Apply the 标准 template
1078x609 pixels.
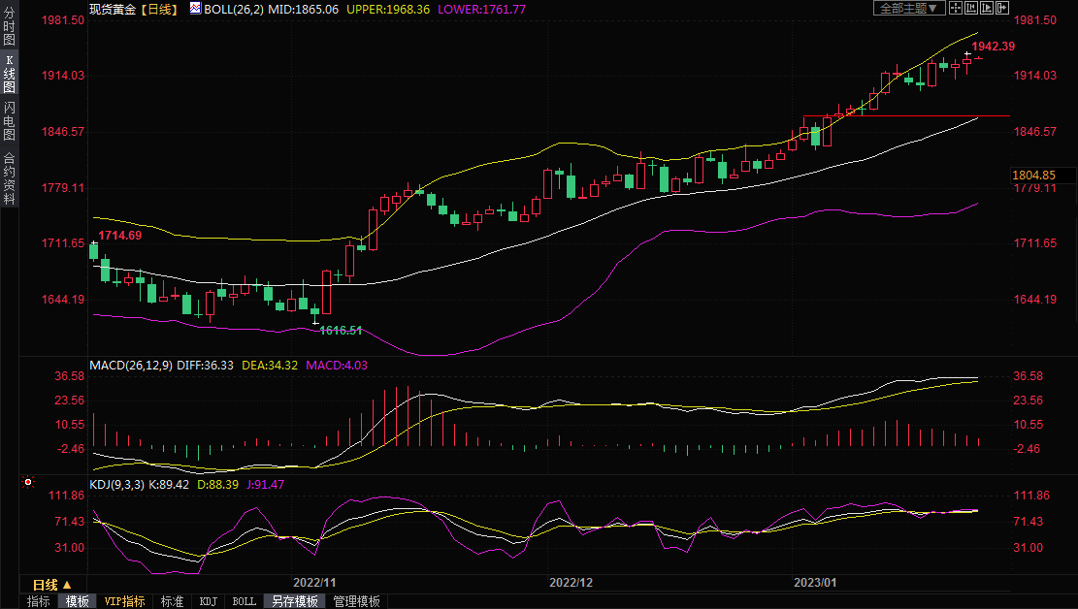tap(172, 601)
